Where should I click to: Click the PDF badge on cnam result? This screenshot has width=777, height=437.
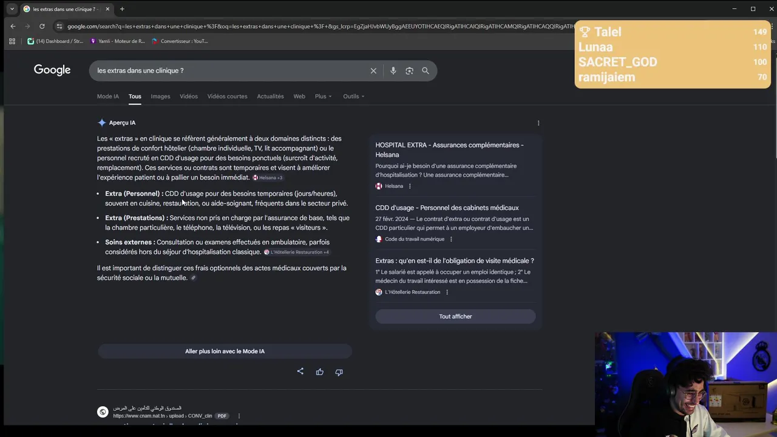(222, 416)
